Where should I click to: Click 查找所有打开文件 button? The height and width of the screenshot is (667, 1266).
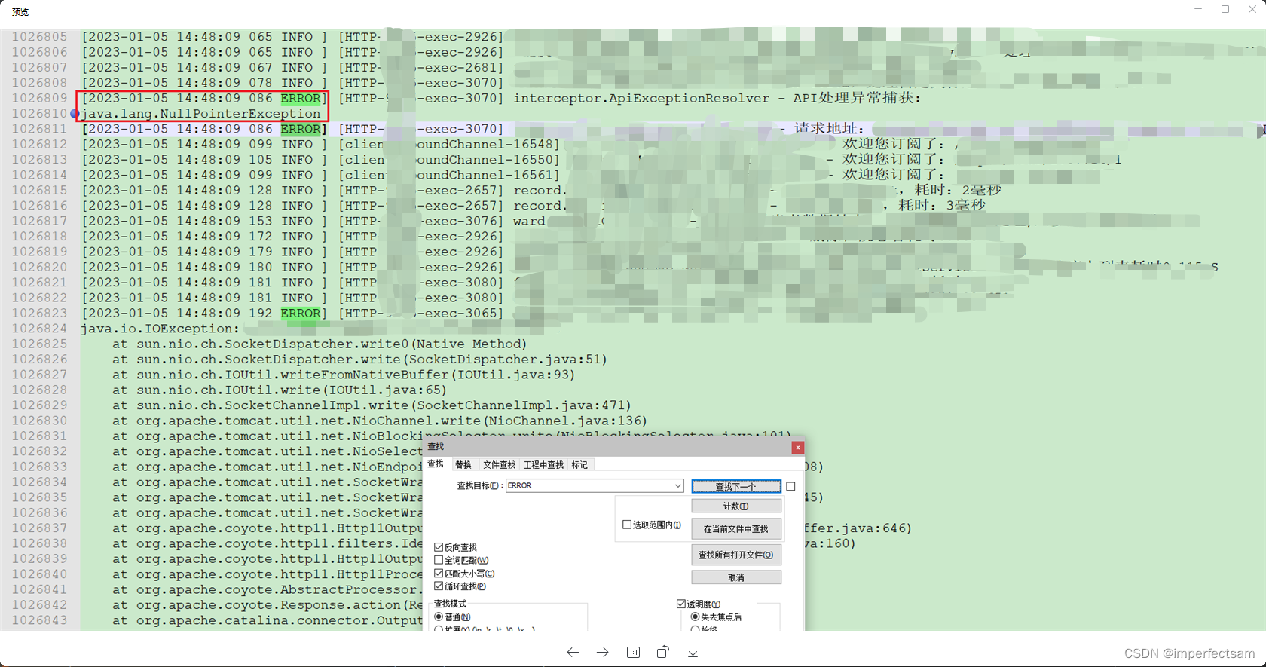(x=736, y=555)
